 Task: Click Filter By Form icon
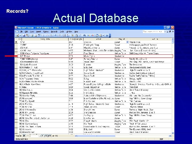[x=77, y=35]
